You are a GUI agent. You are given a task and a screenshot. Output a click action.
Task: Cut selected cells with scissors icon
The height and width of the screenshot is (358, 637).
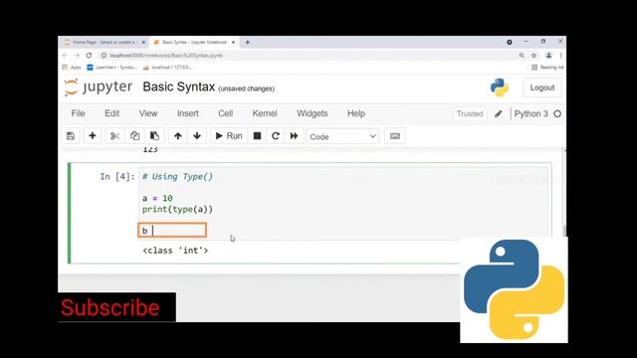click(x=115, y=136)
